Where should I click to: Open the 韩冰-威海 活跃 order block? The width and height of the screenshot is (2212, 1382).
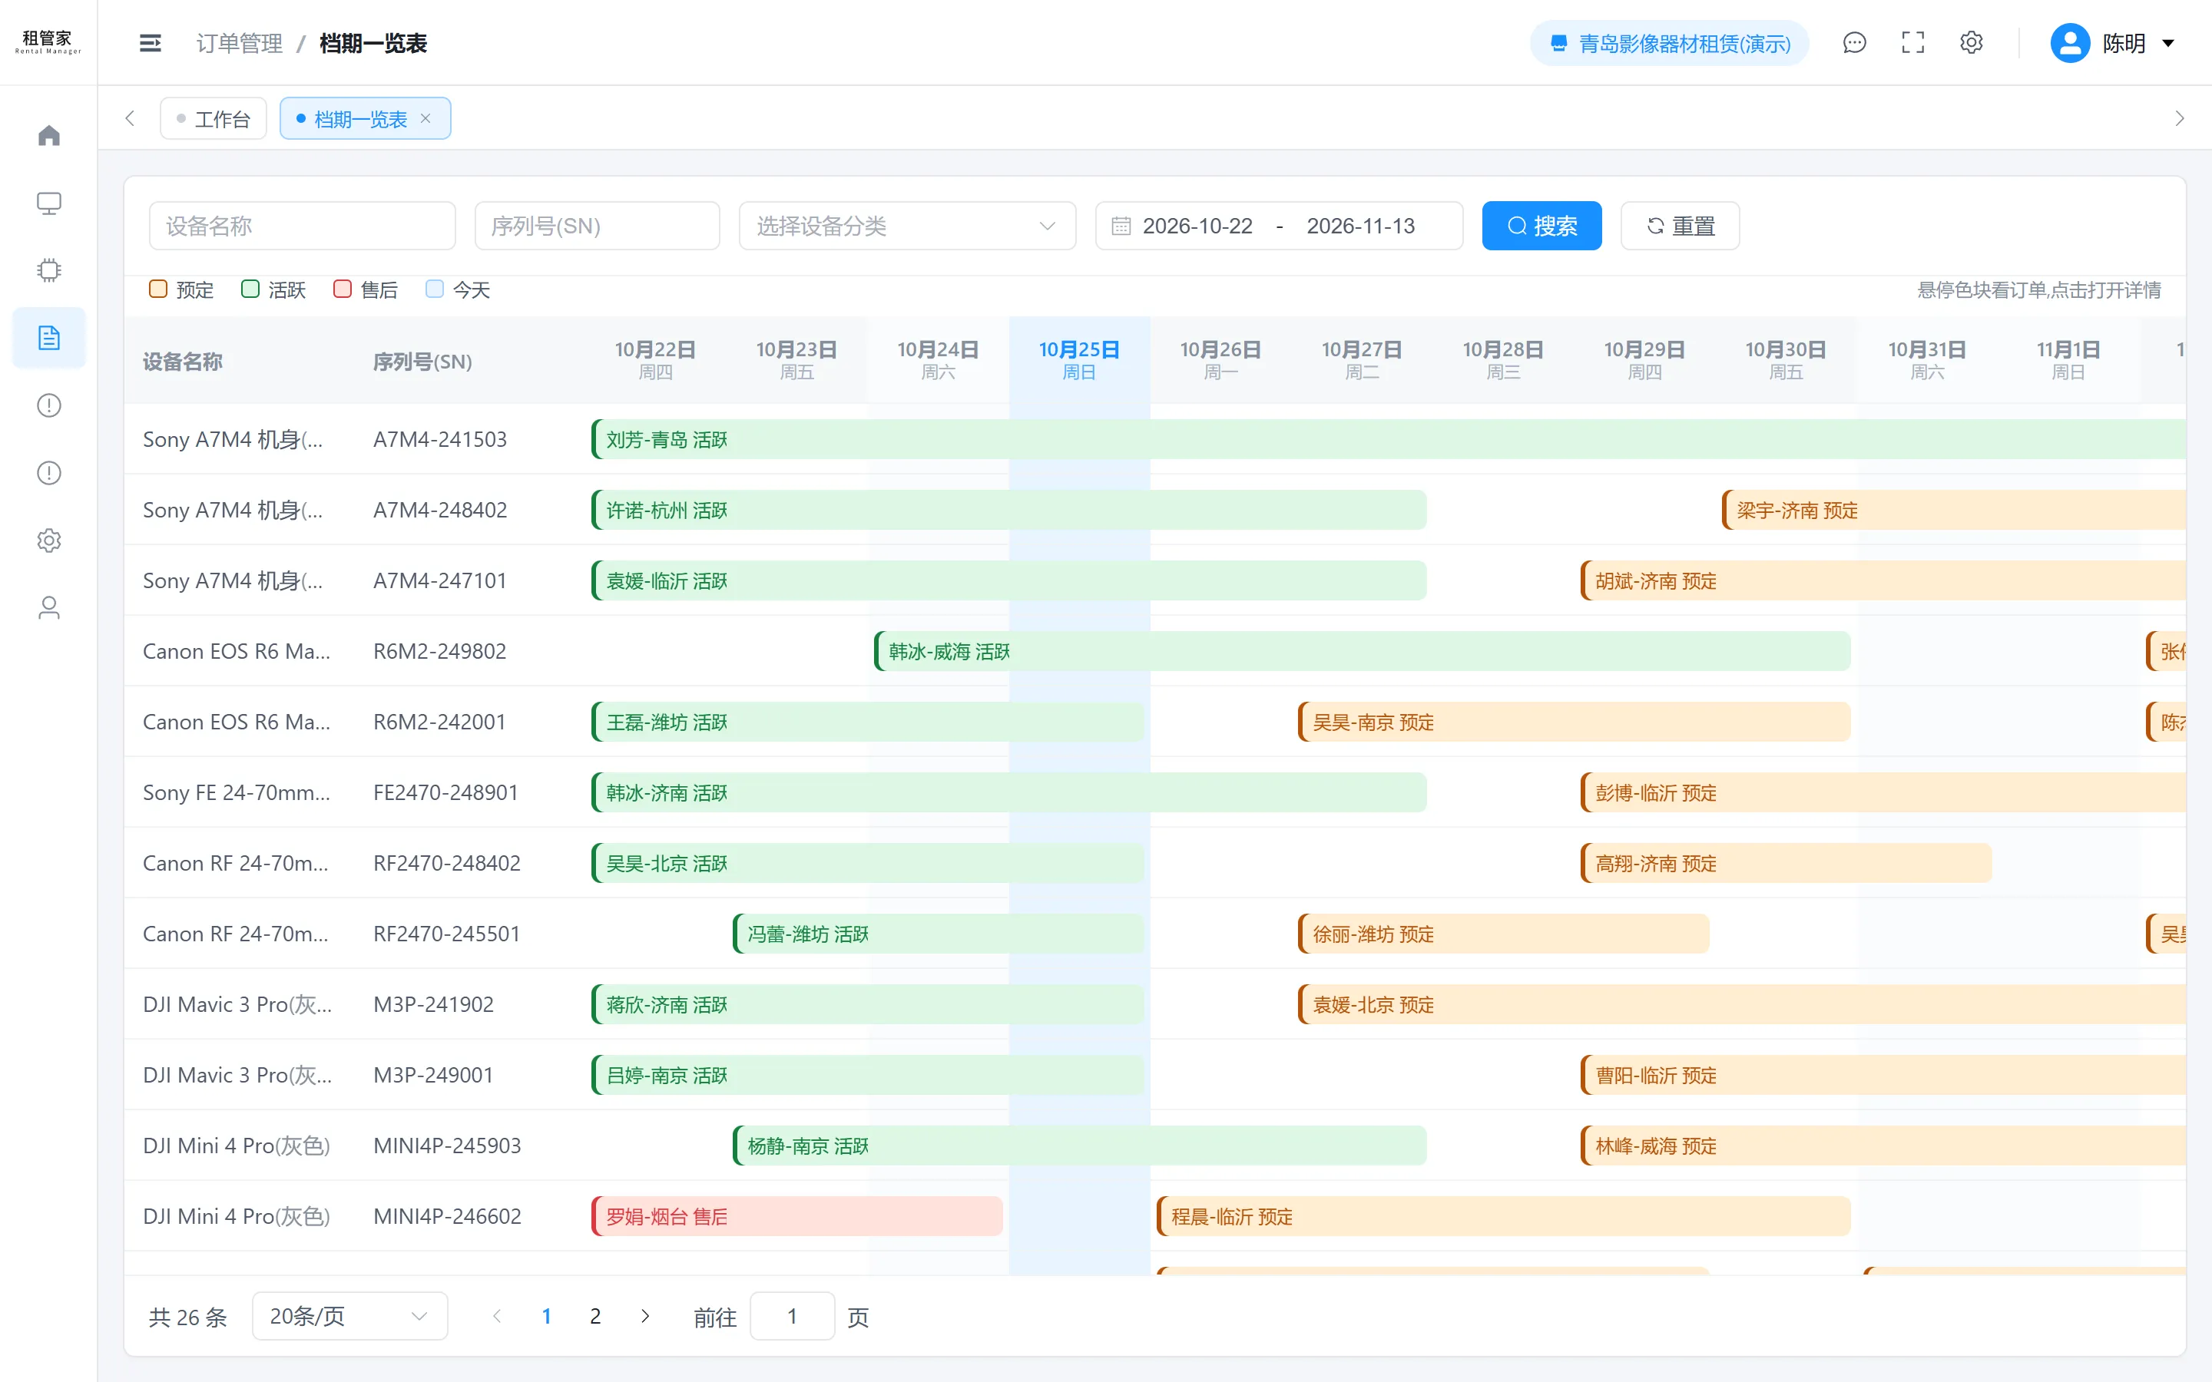coord(1362,652)
